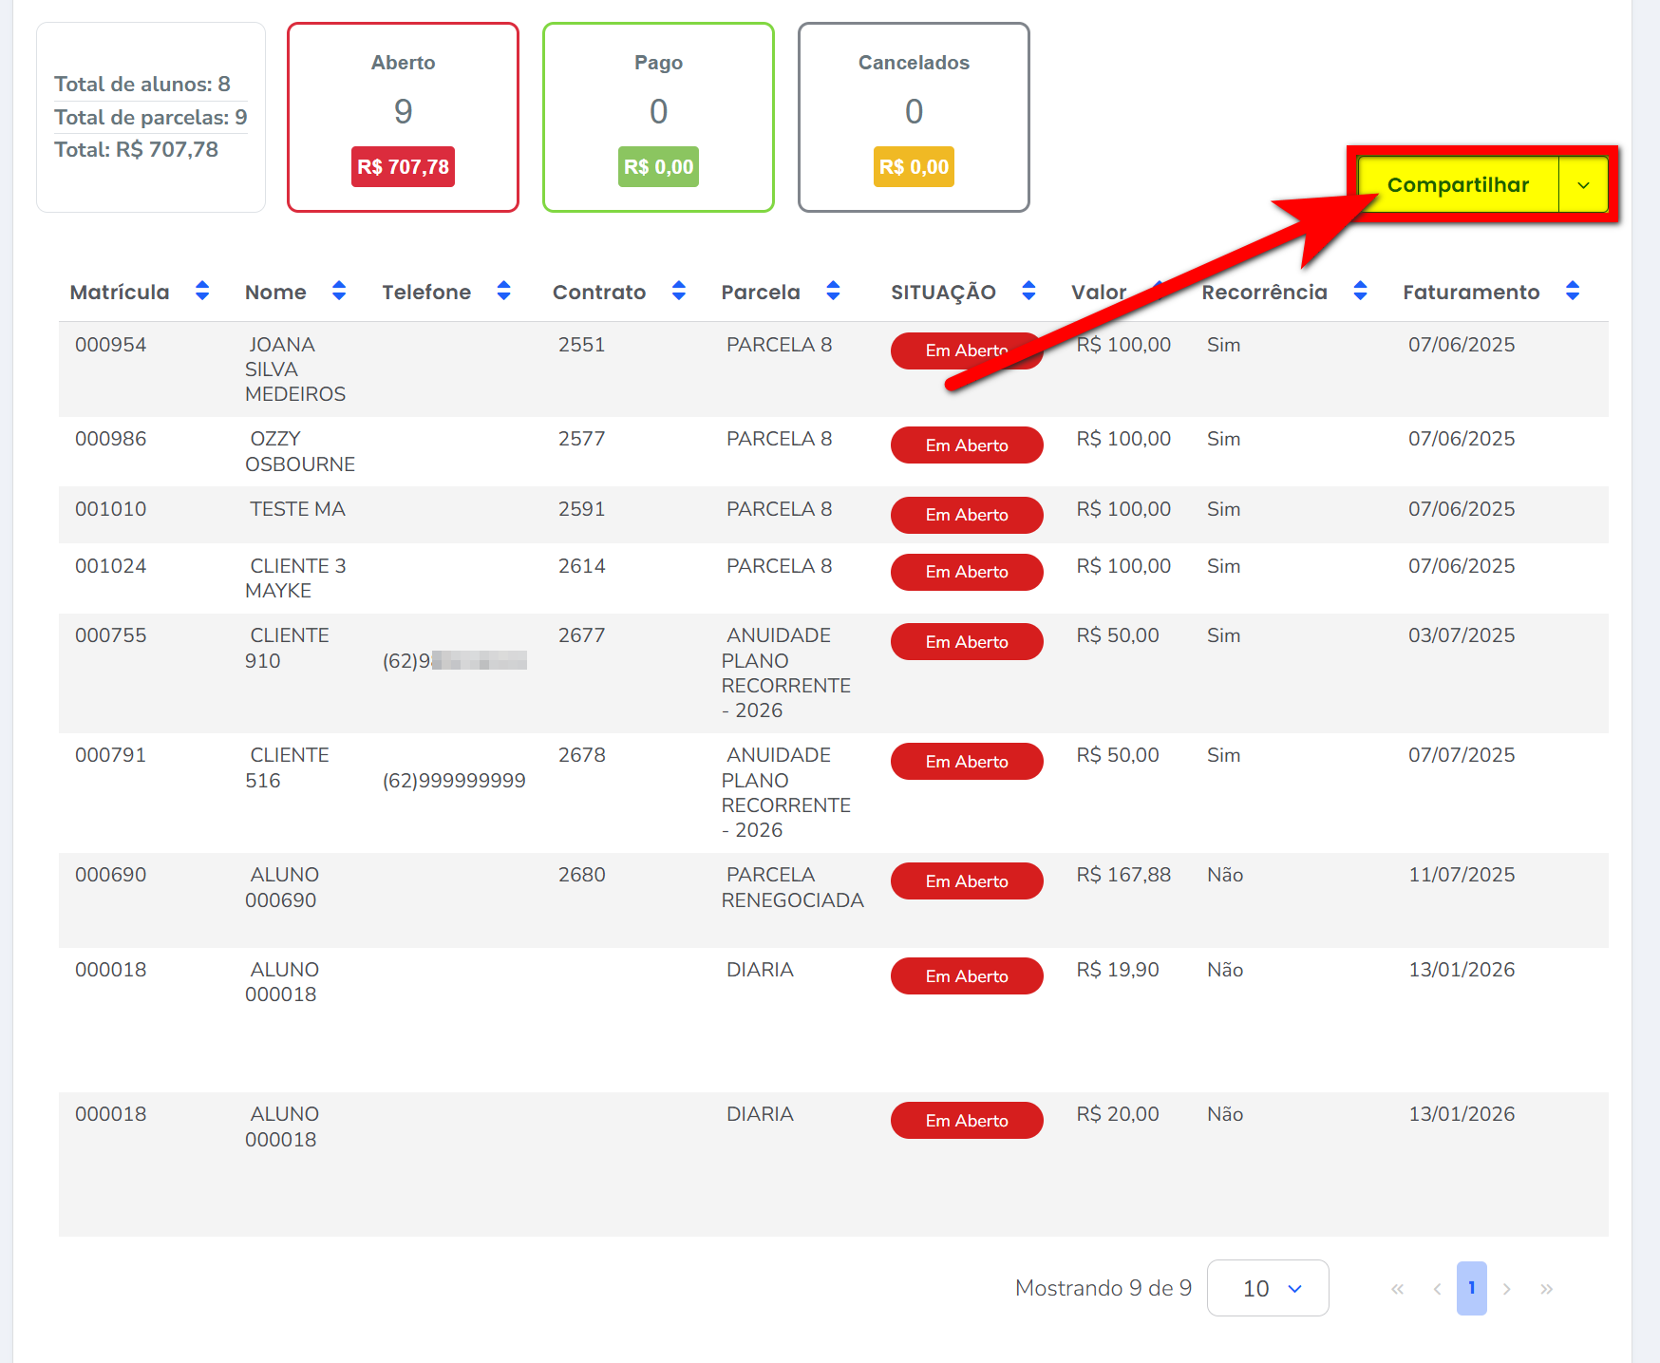The image size is (1660, 1363).
Task: Click the Nome column sort icon
Action: click(x=339, y=291)
